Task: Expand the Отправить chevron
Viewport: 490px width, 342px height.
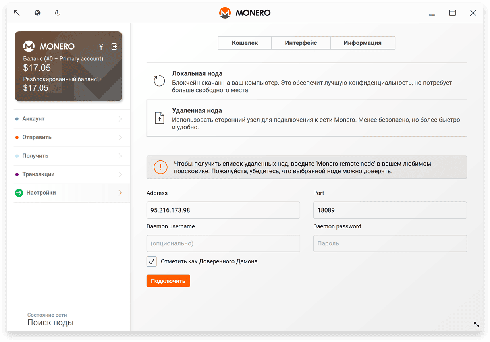Action: (x=120, y=137)
